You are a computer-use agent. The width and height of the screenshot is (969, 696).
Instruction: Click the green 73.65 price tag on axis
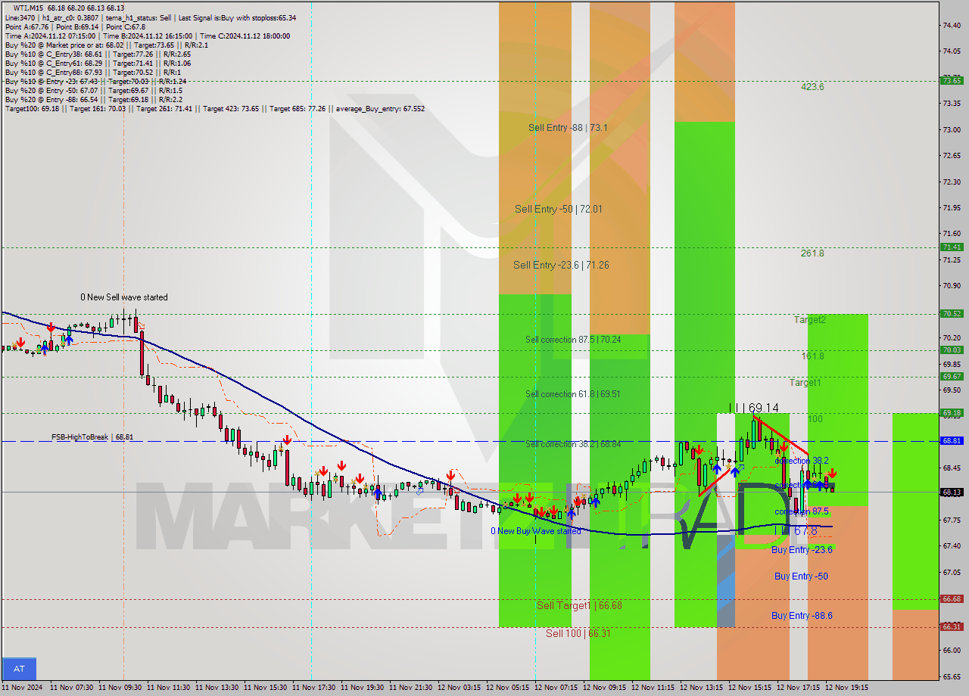(x=952, y=80)
